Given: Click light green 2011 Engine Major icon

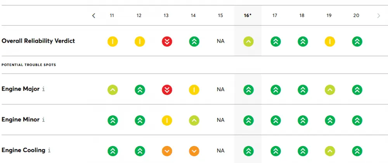Looking at the screenshot, I should coord(113,90).
